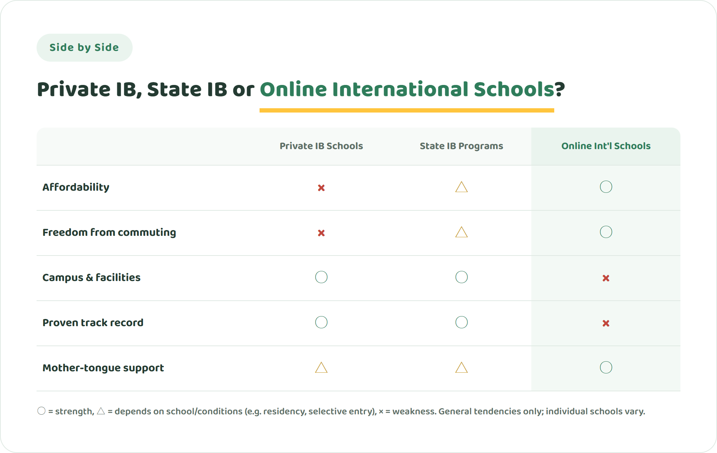The image size is (717, 453).
Task: Click the green Online International Schools heading text
Action: (x=407, y=89)
